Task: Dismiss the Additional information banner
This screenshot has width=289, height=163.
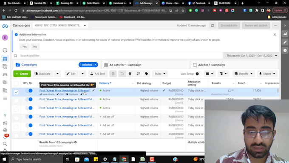Action: [x=275, y=34]
